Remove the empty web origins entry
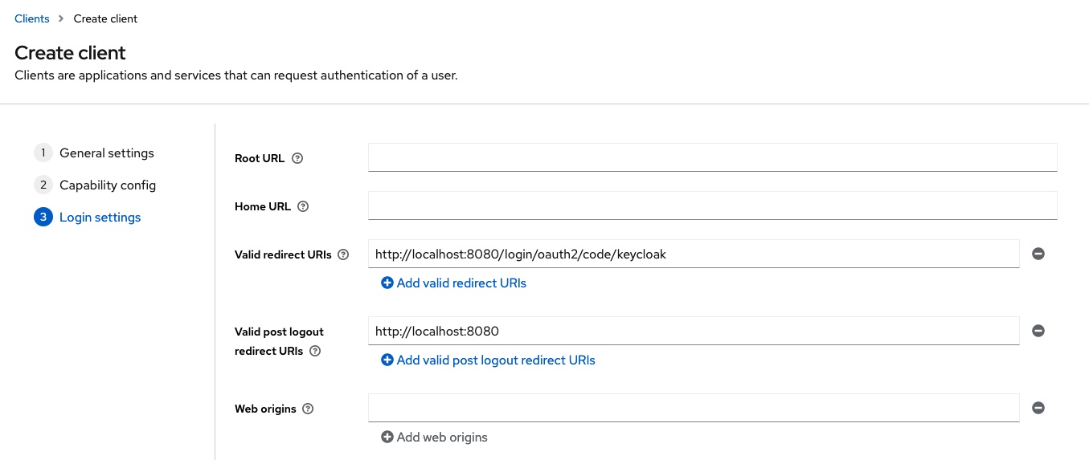The image size is (1089, 460). [x=1038, y=408]
